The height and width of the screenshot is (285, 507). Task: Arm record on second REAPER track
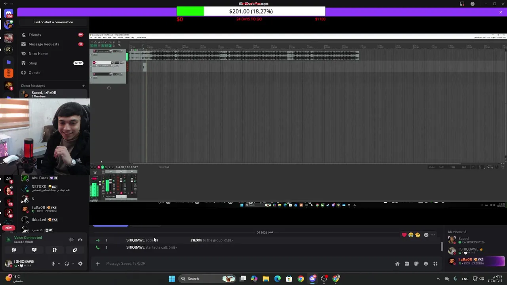click(94, 63)
